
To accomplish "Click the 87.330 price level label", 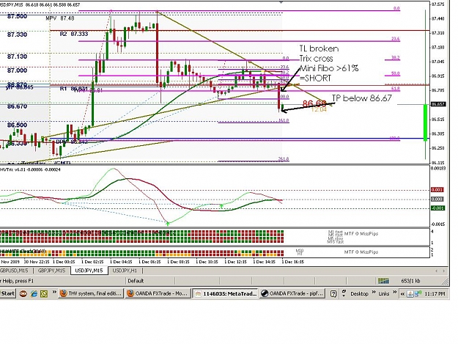I will pos(17,34).
